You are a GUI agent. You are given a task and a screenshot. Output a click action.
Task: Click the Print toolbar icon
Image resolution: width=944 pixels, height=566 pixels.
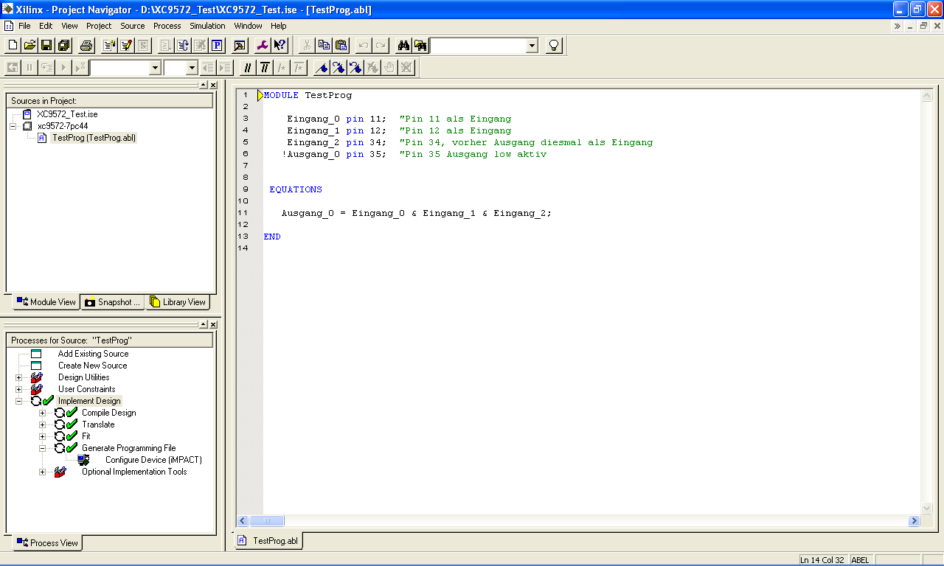86,46
